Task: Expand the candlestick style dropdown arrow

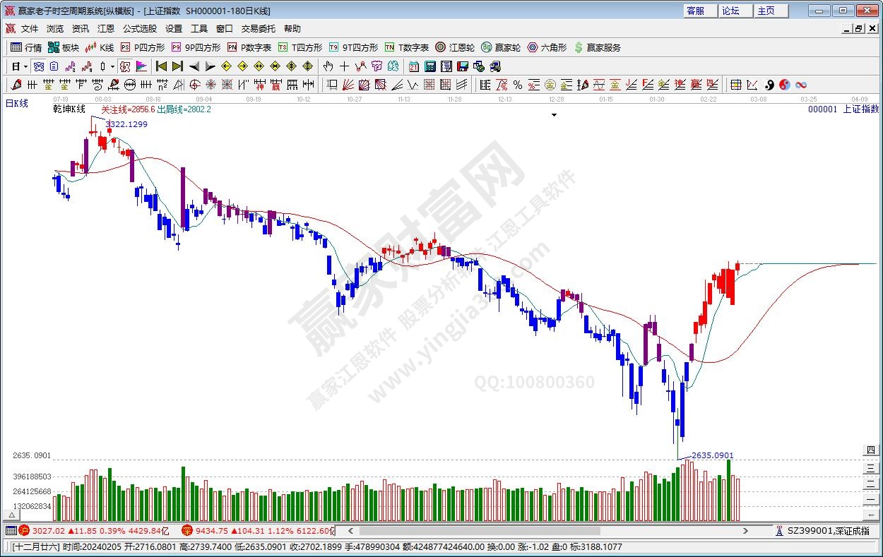Action: 112,66
